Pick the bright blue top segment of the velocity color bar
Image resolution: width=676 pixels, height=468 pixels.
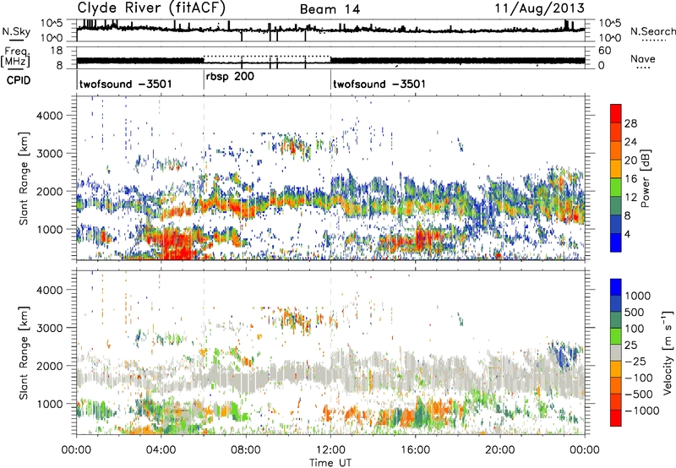coord(616,287)
